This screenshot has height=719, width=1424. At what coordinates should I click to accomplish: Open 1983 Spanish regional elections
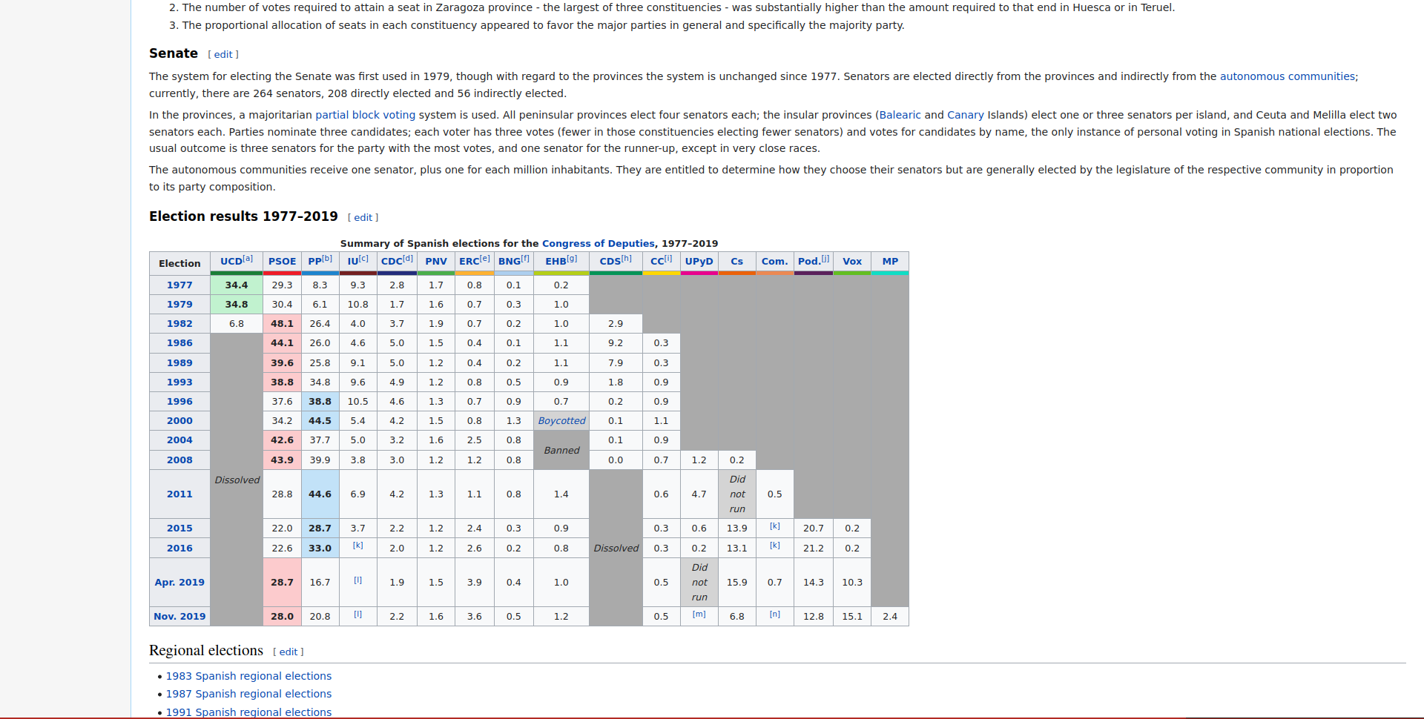click(248, 676)
